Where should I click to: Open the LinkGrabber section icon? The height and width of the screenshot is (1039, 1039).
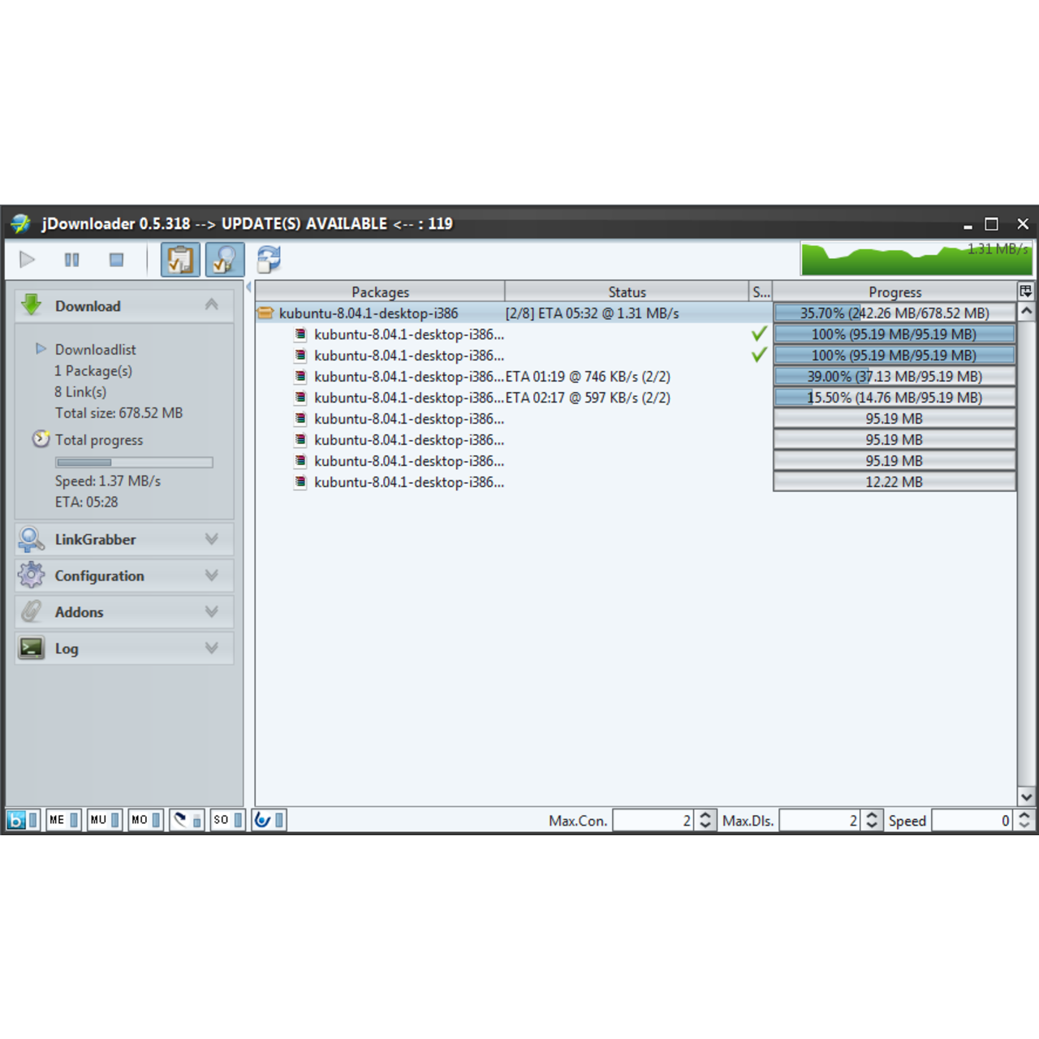click(30, 539)
